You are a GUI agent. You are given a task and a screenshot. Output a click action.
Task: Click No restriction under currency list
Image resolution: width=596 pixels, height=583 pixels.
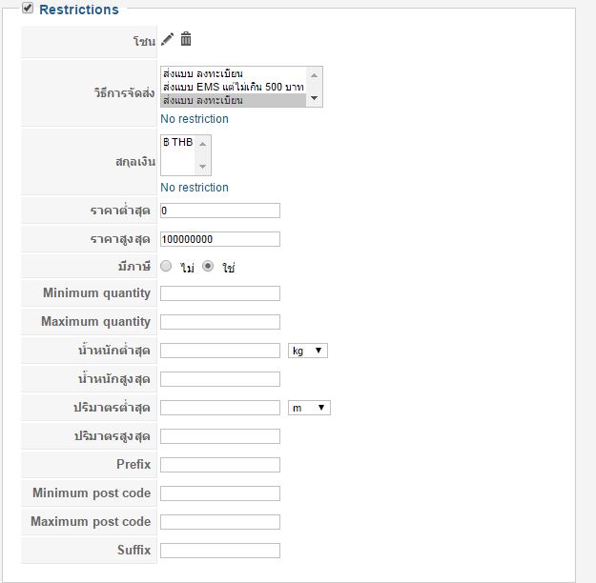pos(195,188)
